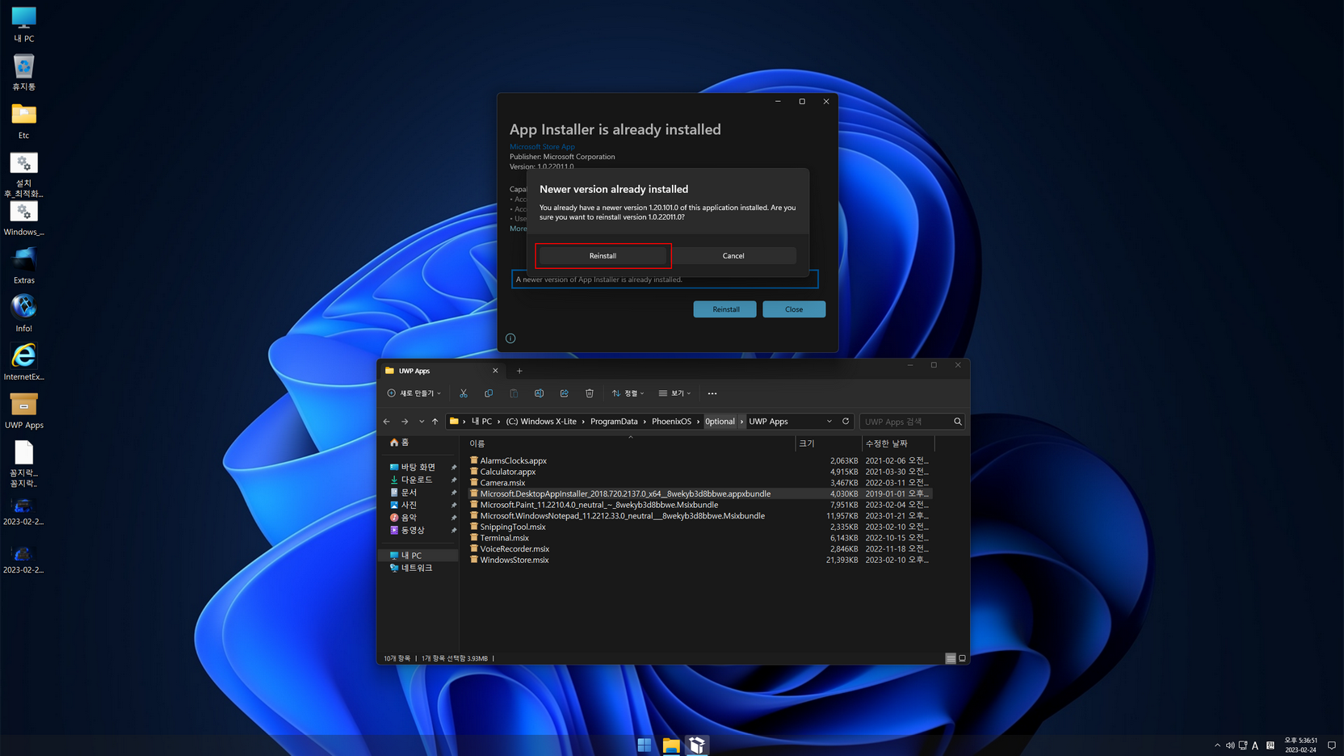Image resolution: width=1344 pixels, height=756 pixels.
Task: Open the 보기 view dropdown
Action: tap(675, 393)
